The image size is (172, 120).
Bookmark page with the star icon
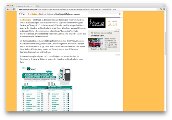pos(157,9)
